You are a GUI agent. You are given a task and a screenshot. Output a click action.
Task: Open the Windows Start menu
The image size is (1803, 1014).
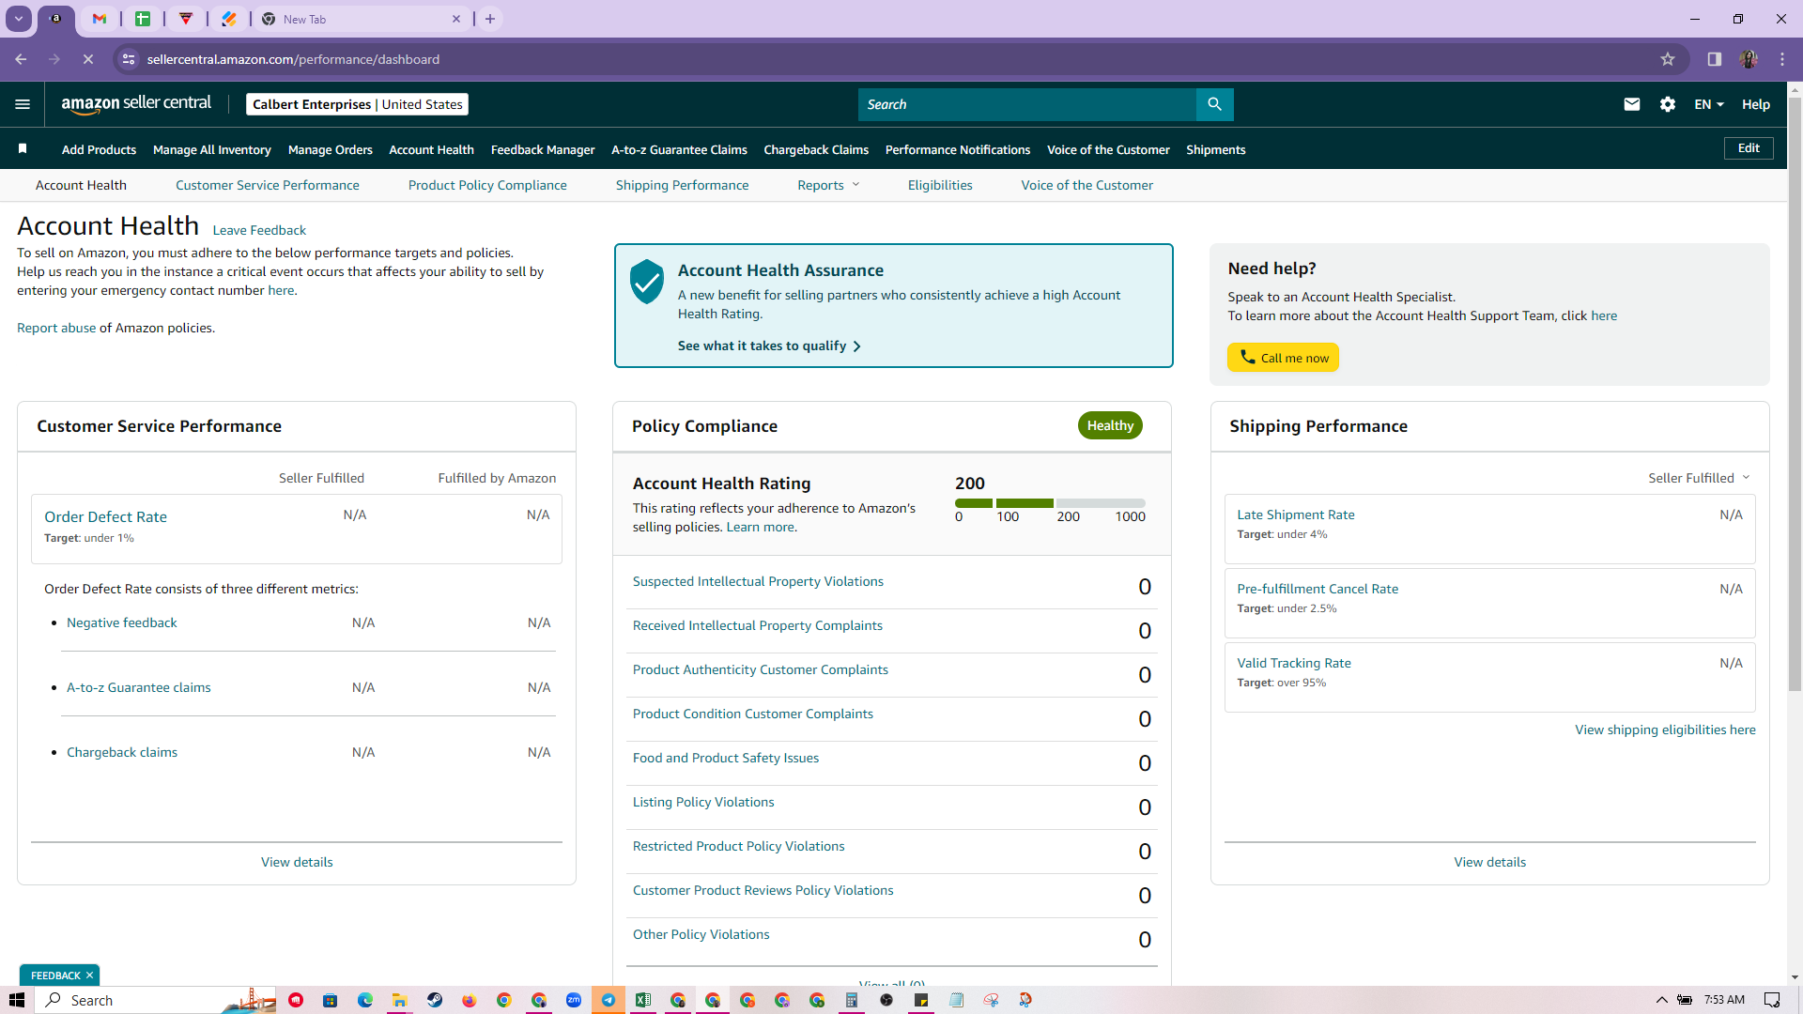(x=17, y=1000)
